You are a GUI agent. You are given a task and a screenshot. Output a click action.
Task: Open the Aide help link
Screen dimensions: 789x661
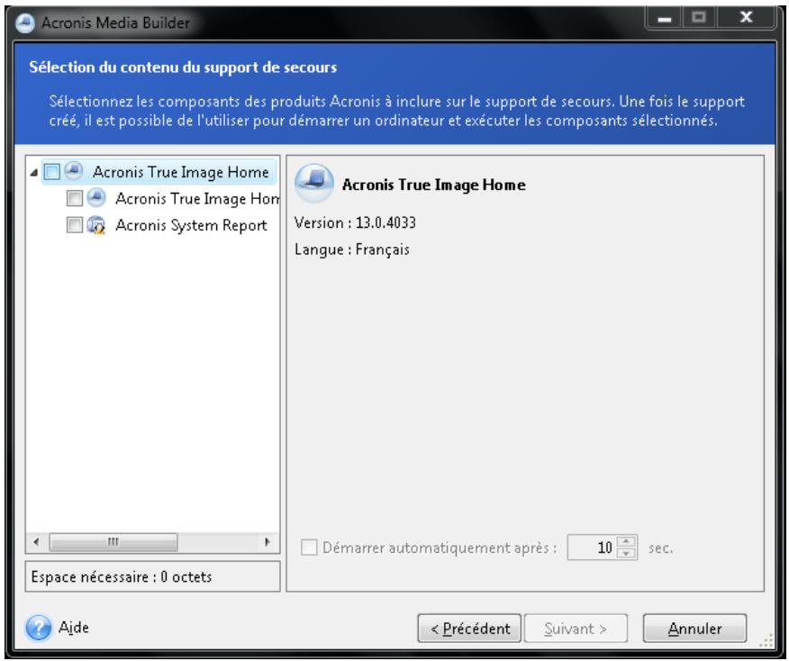[74, 628]
